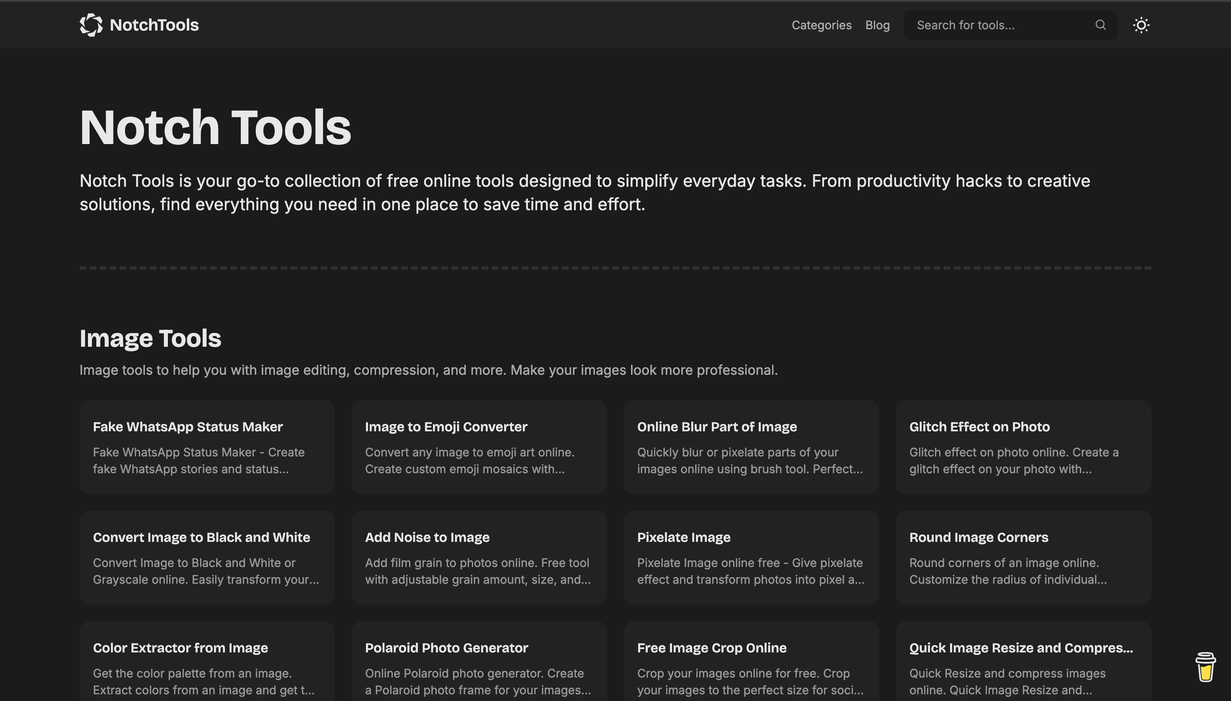The width and height of the screenshot is (1231, 701).
Task: Select the Online Blur Part of Image tool
Action: coord(751,447)
